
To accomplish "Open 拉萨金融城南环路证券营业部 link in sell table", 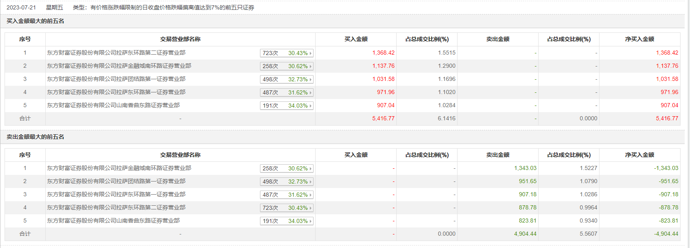I will 119,168.
